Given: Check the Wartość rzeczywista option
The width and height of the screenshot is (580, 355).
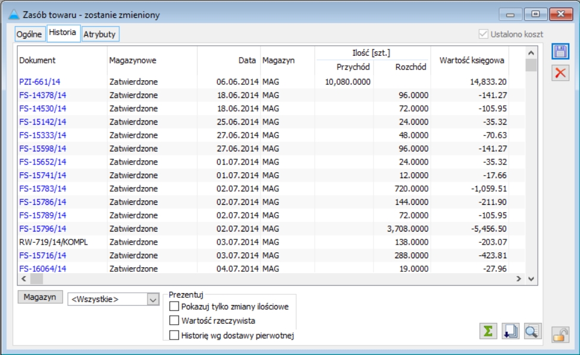Looking at the screenshot, I should [x=174, y=321].
